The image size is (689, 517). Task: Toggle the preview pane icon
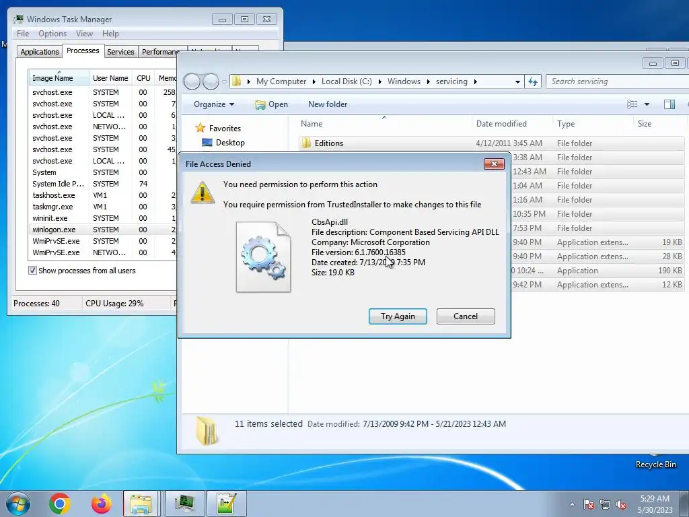coord(669,104)
